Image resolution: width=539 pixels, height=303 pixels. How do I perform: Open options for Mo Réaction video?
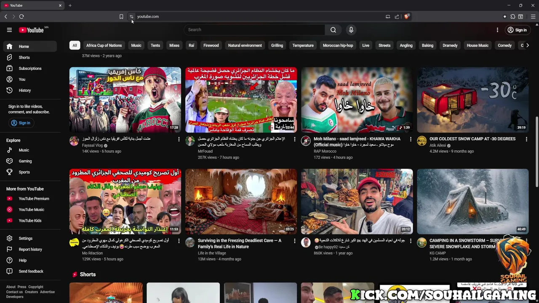(179, 241)
